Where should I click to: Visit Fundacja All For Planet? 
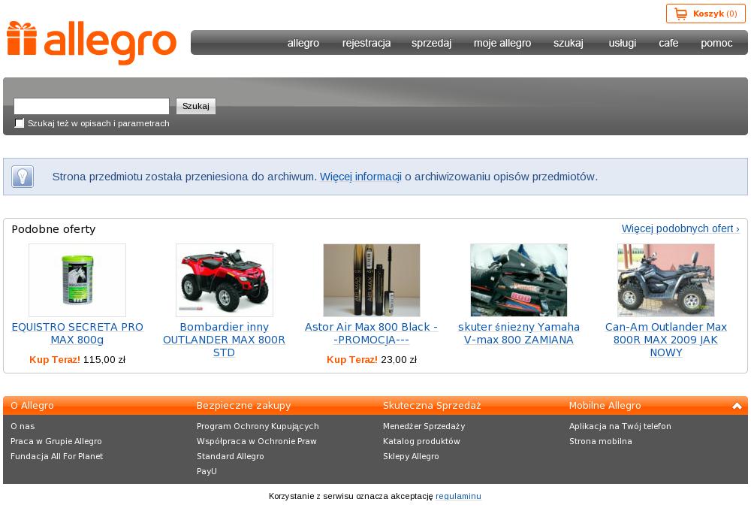56,456
